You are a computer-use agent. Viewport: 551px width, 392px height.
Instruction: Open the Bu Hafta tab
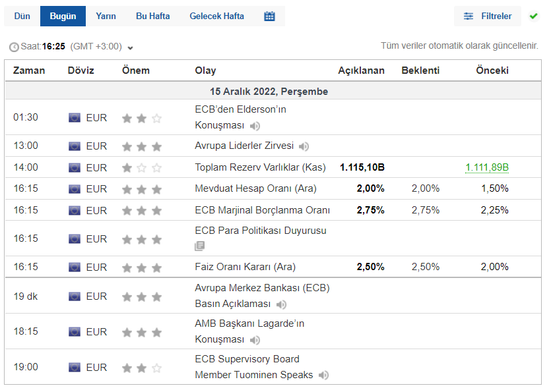tap(152, 16)
